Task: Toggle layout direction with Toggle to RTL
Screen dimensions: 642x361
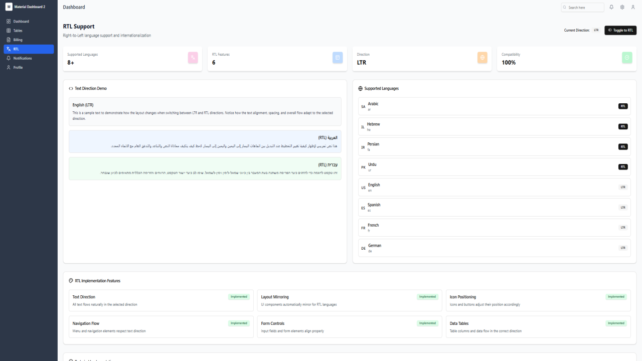Action: click(620, 30)
